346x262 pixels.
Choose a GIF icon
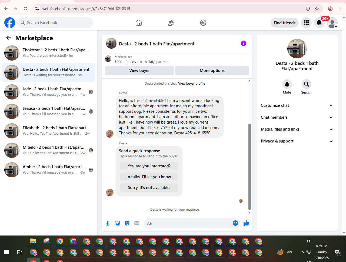[137, 223]
